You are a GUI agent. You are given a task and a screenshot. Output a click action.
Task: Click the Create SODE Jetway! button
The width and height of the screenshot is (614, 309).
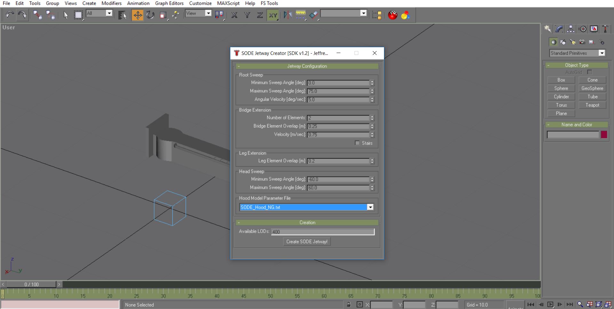pyautogui.click(x=307, y=242)
